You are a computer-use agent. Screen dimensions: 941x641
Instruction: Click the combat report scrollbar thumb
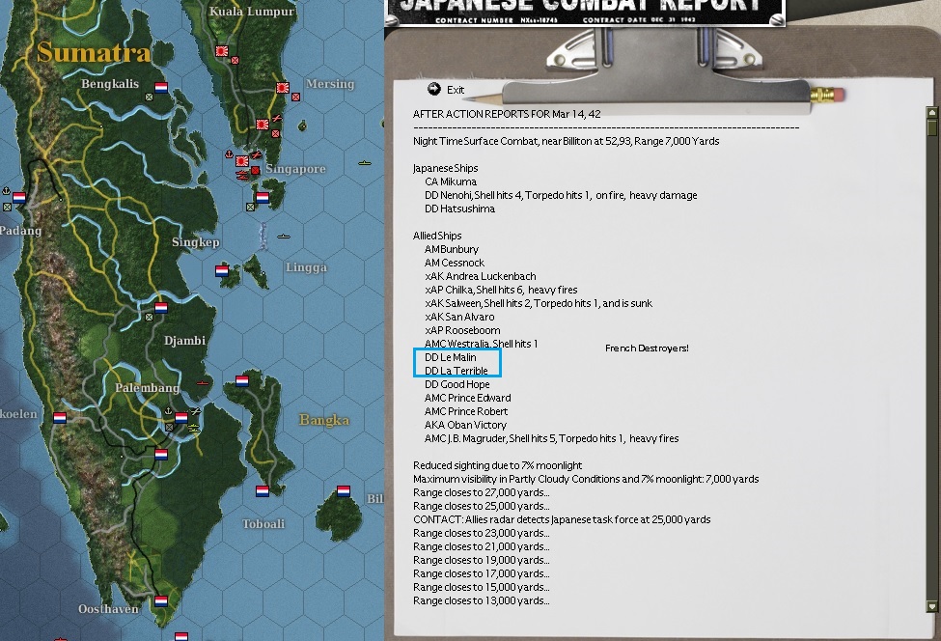(x=932, y=126)
